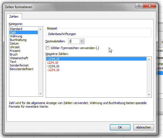The image size is (163, 138).
Task: Pick the Prozent category
Action: [x=15, y=51]
